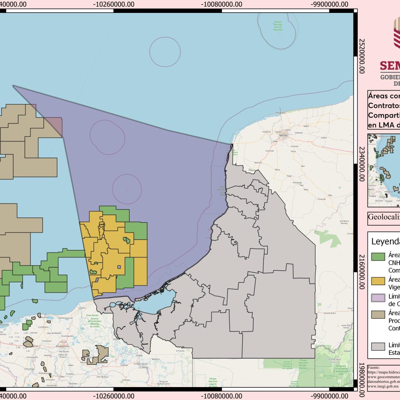
Task: Click the datosabiertos.gob source link
Action: (384, 382)
